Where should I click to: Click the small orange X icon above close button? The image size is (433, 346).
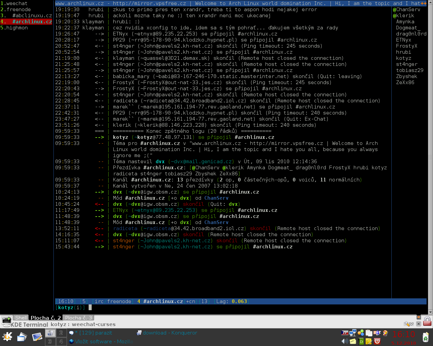pos(418,317)
